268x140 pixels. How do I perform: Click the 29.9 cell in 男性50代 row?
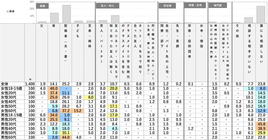262,133
